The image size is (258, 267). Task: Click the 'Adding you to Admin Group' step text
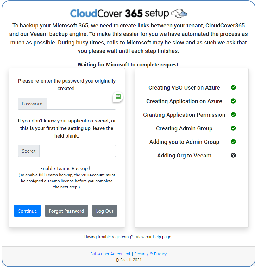pyautogui.click(x=184, y=142)
